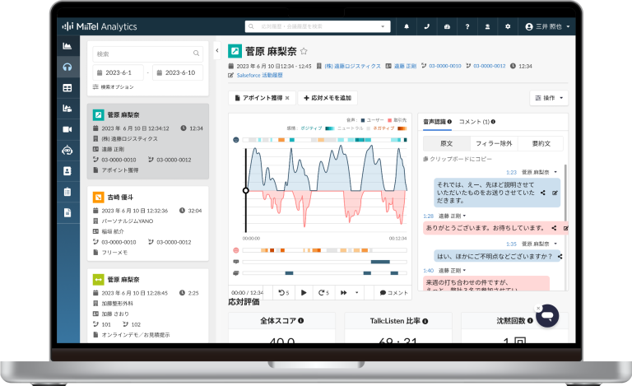
Task: Select the headphones icon in left sidebar
Action: [67, 67]
